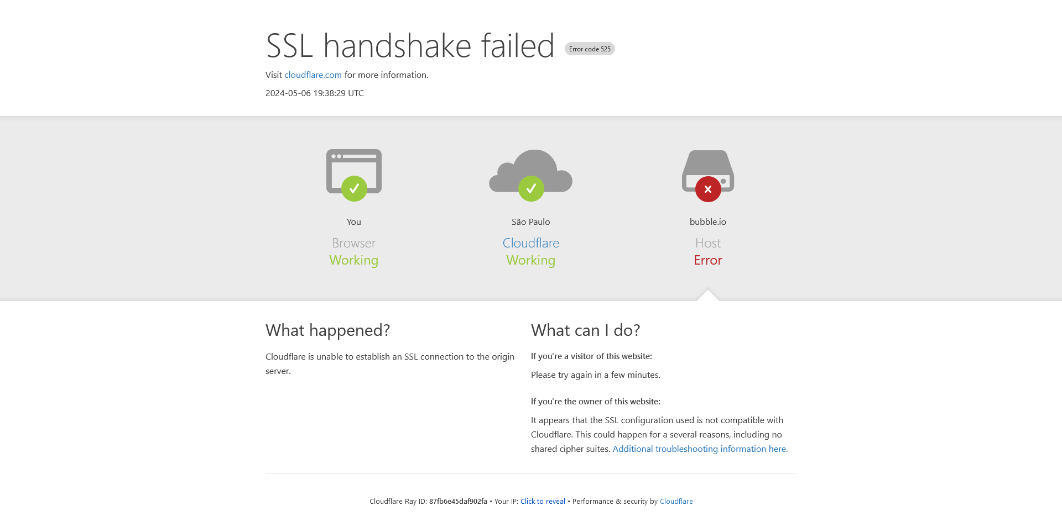This screenshot has width=1062, height=527.
Task: Open the Cloudflare link in the footer
Action: tap(676, 502)
